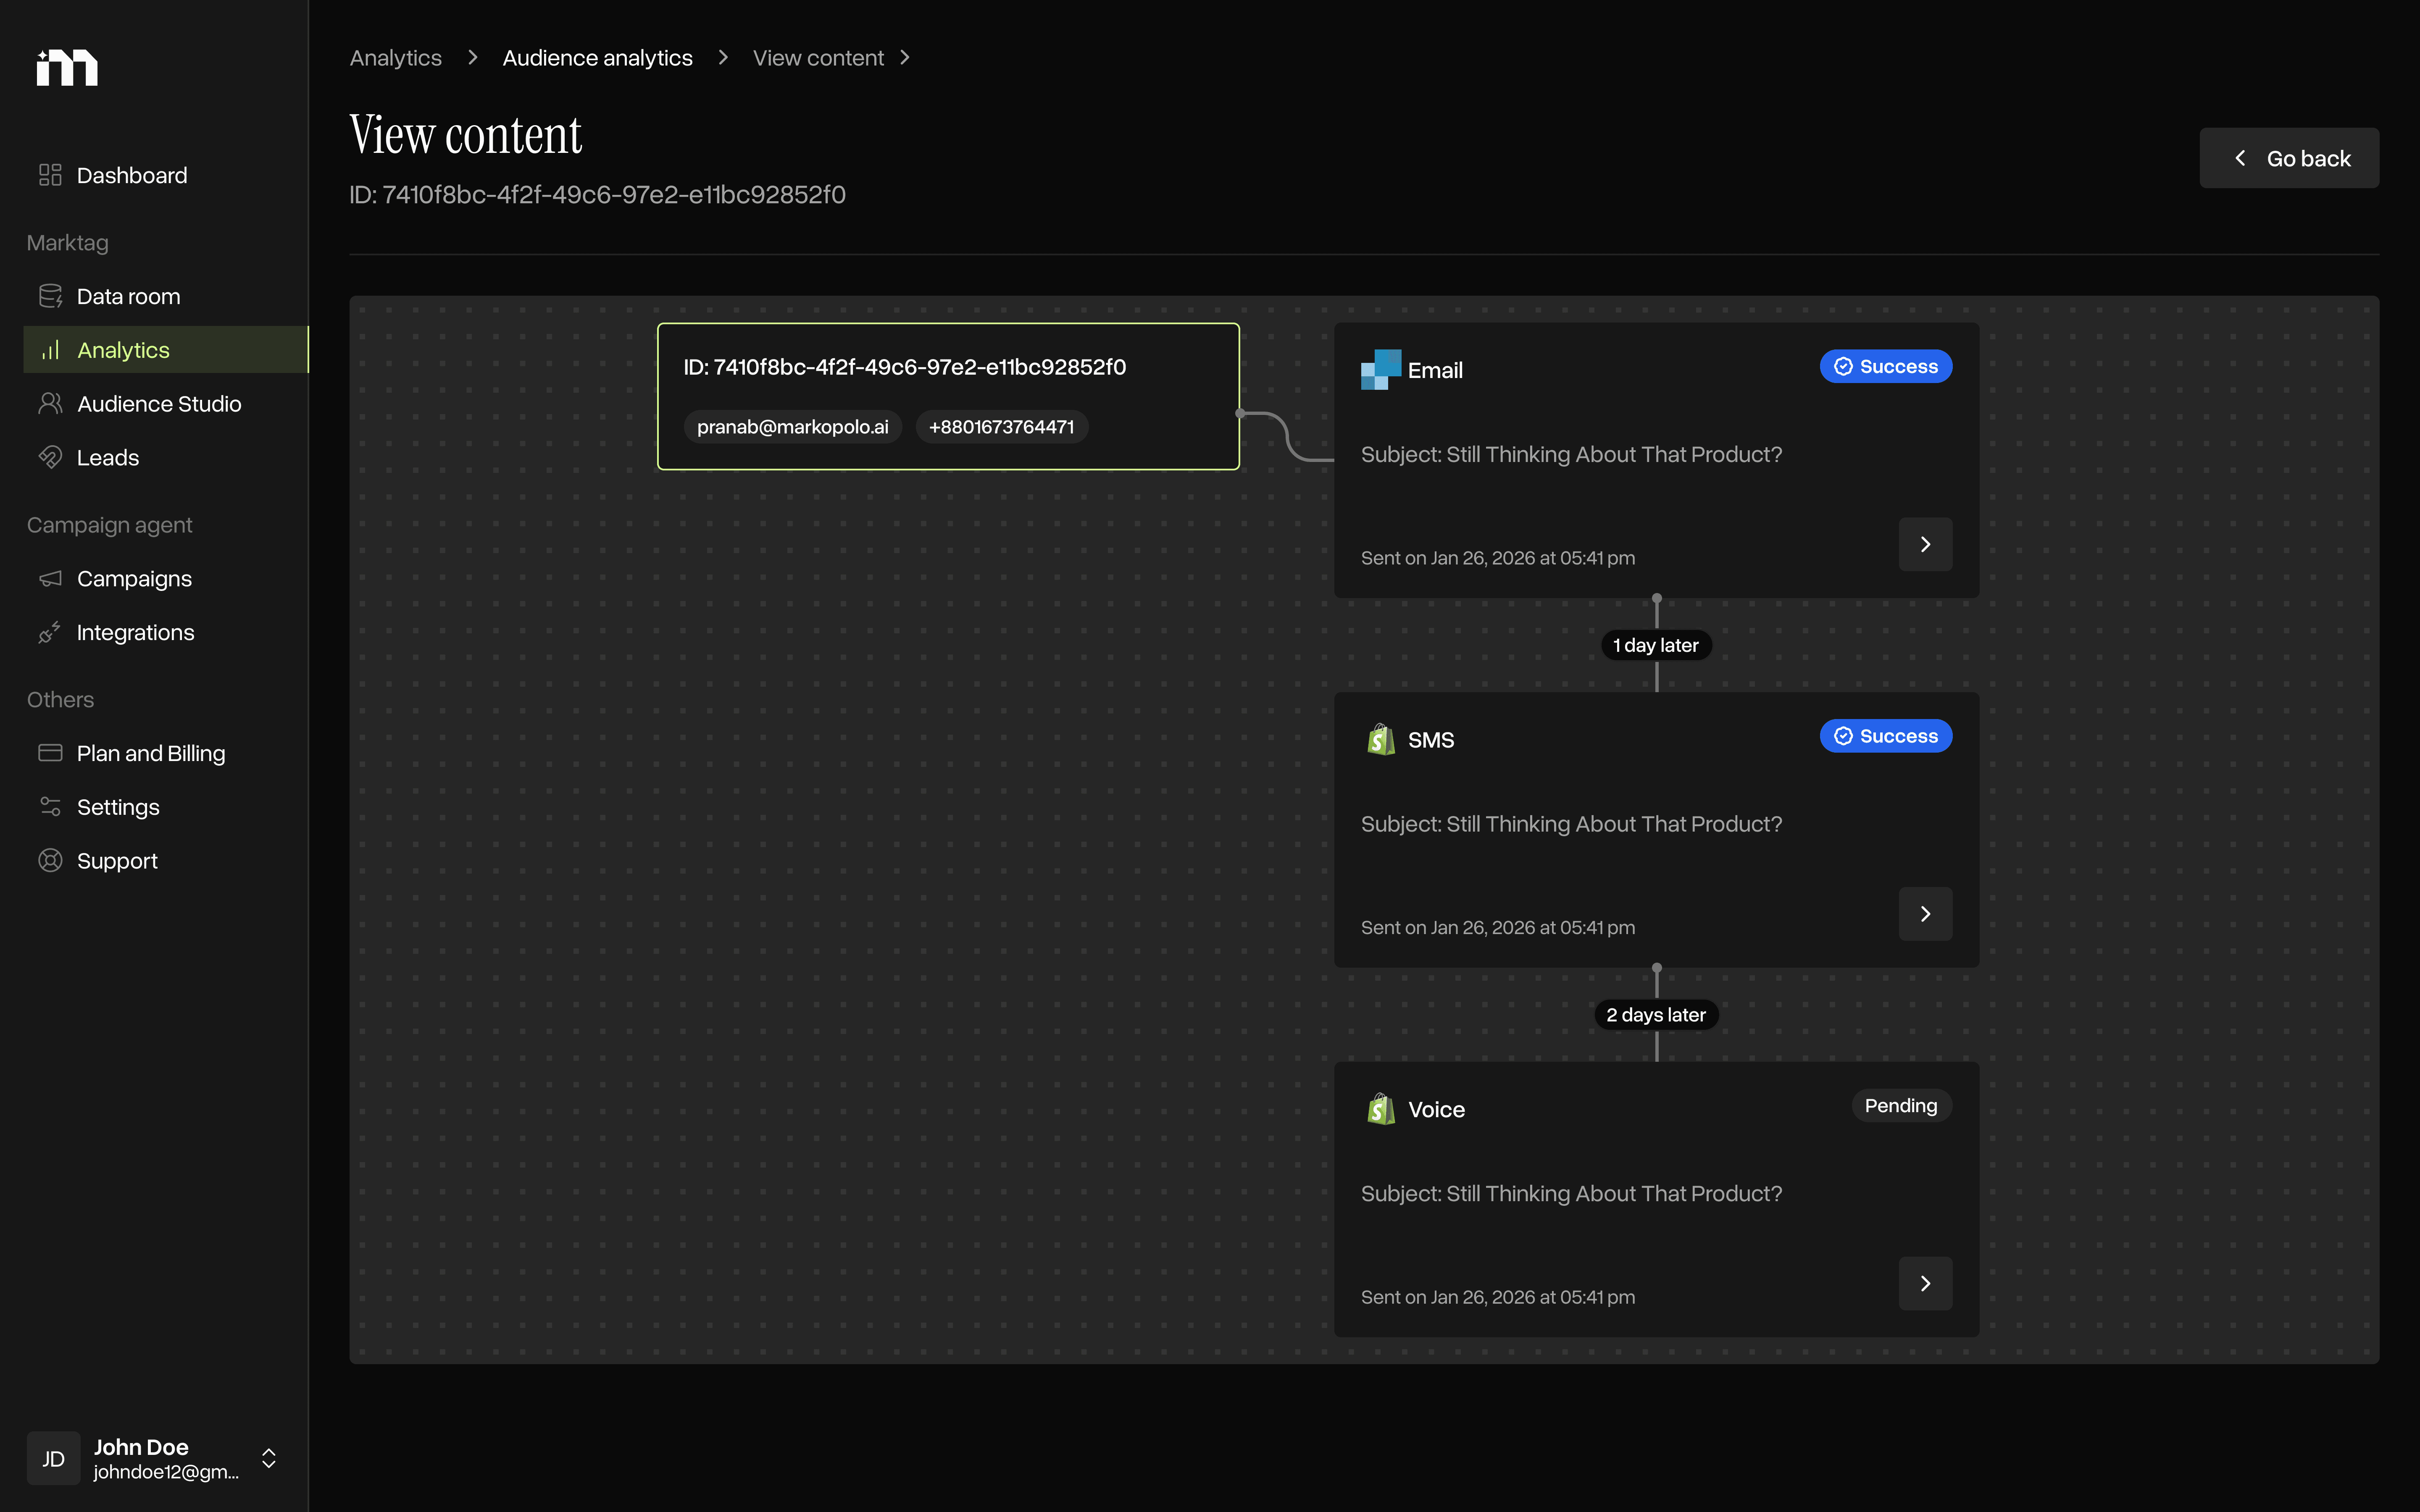Select the contact ID node card
Screen dimensions: 2420x1512
[x=948, y=397]
